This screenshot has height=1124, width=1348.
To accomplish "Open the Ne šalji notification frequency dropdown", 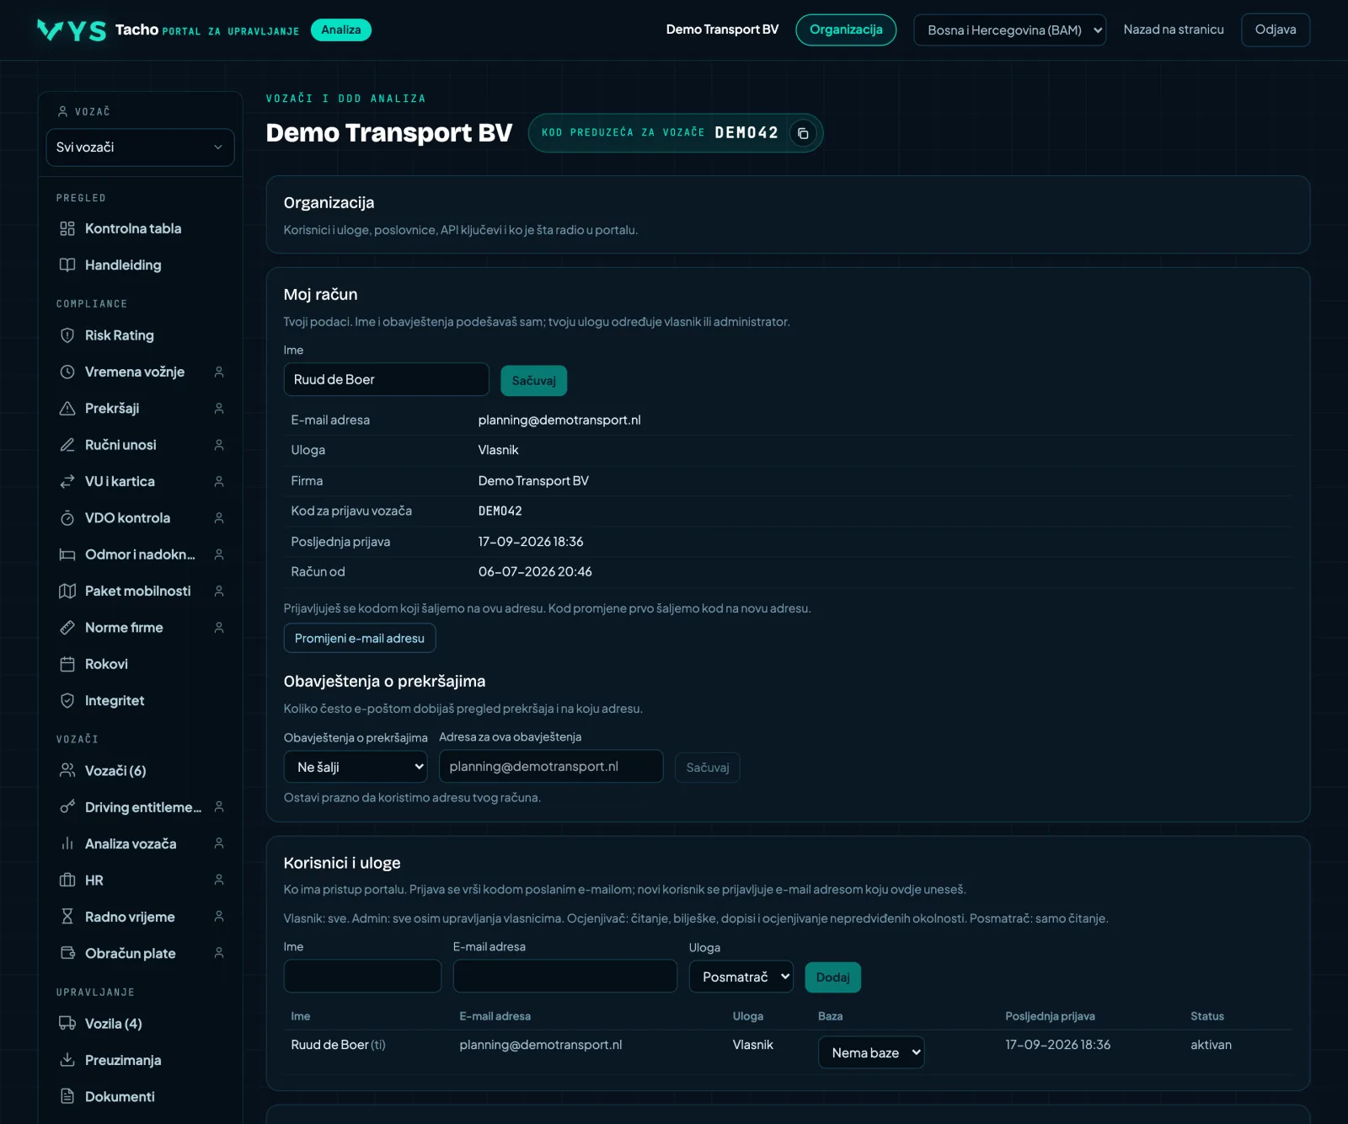I will (356, 767).
